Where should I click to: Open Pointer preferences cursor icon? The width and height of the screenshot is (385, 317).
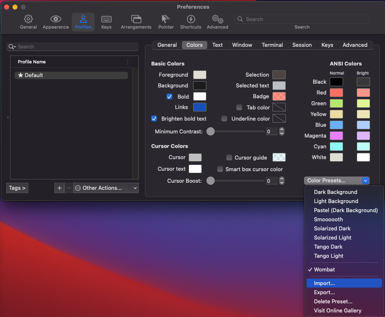point(166,19)
